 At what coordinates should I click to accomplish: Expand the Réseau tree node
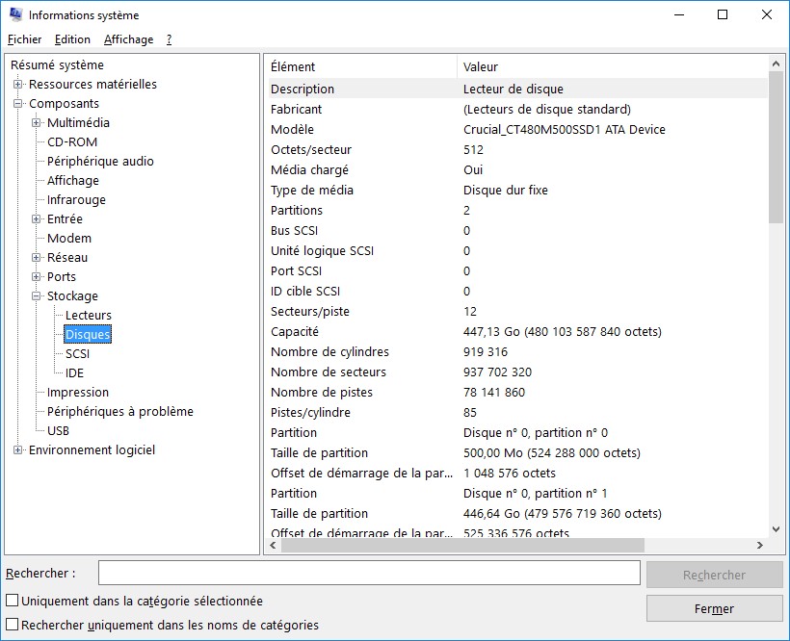pos(37,258)
